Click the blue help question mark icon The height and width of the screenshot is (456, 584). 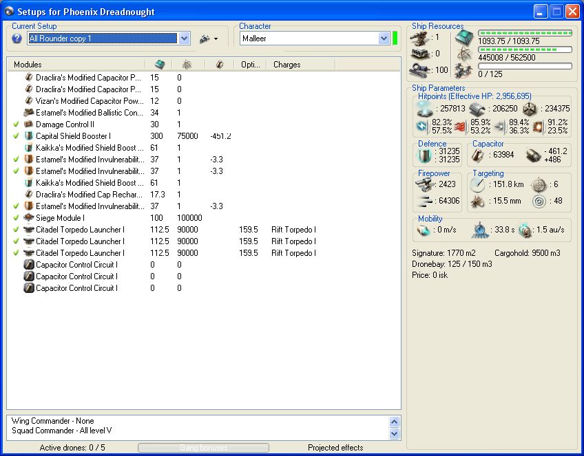point(17,39)
